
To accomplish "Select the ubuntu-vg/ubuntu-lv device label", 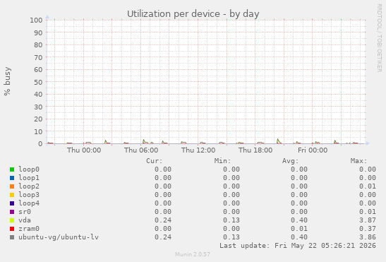I will (59, 237).
